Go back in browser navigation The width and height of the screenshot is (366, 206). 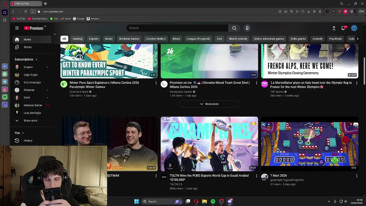point(13,11)
